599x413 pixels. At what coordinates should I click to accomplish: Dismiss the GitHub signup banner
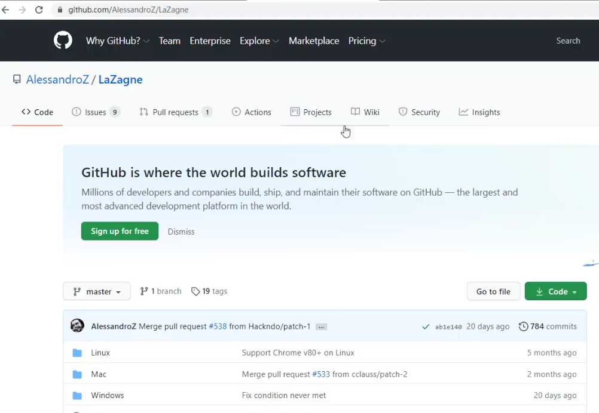tap(181, 232)
